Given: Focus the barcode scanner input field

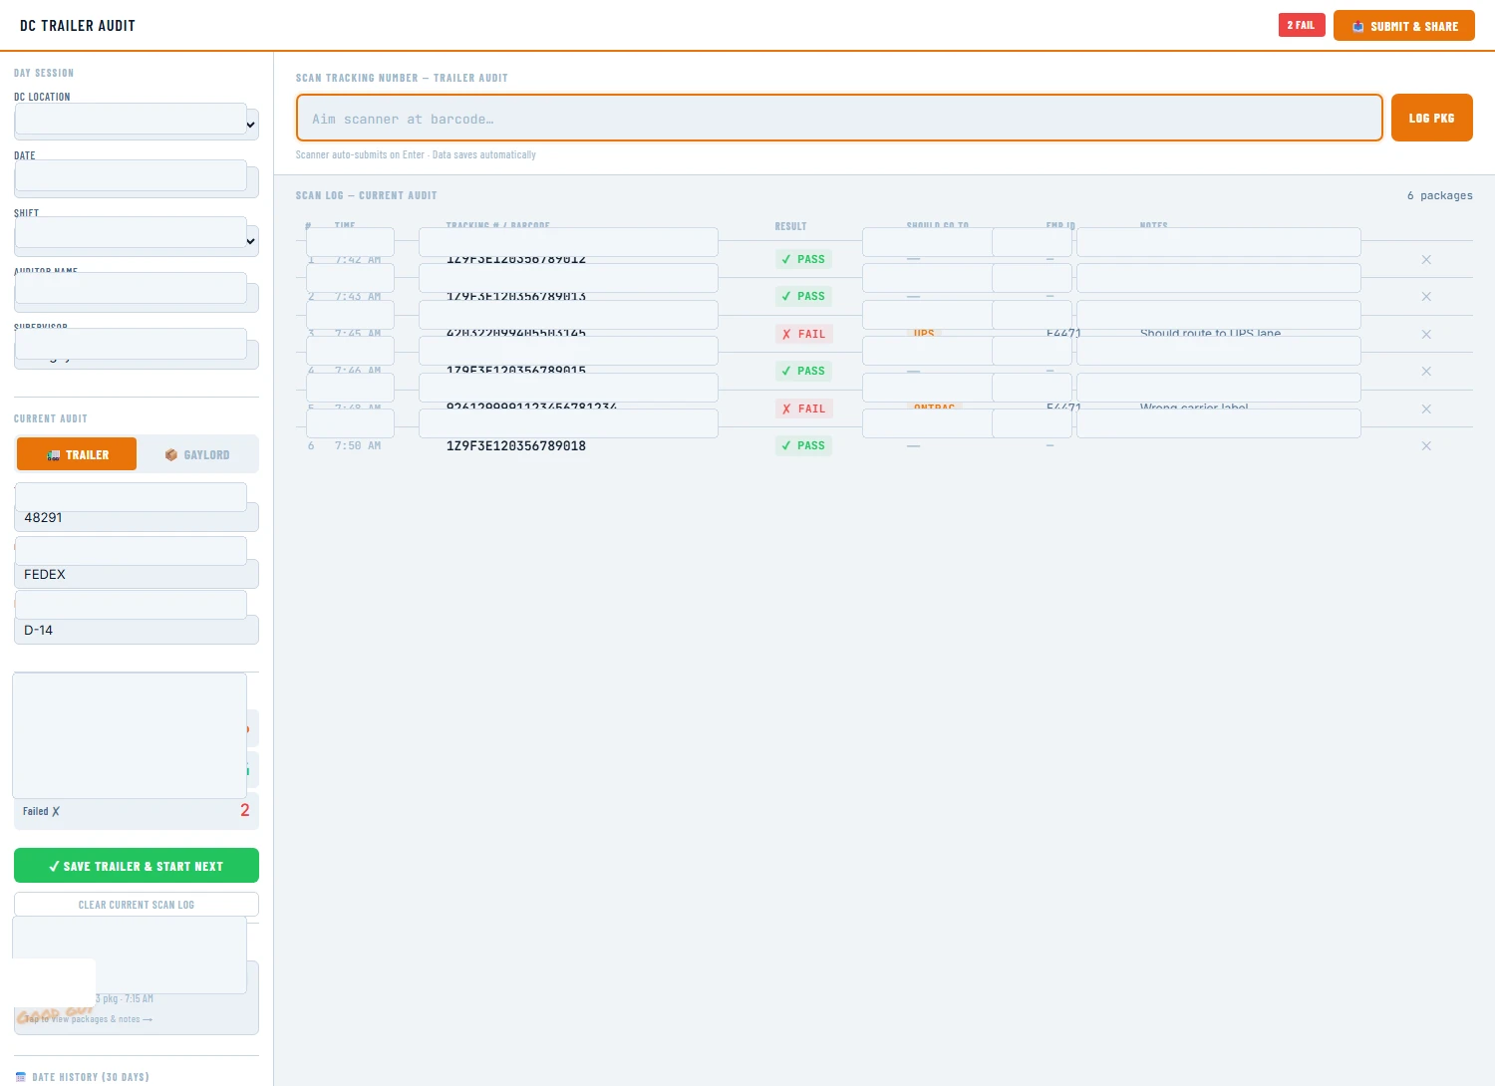Looking at the screenshot, I should [839, 119].
